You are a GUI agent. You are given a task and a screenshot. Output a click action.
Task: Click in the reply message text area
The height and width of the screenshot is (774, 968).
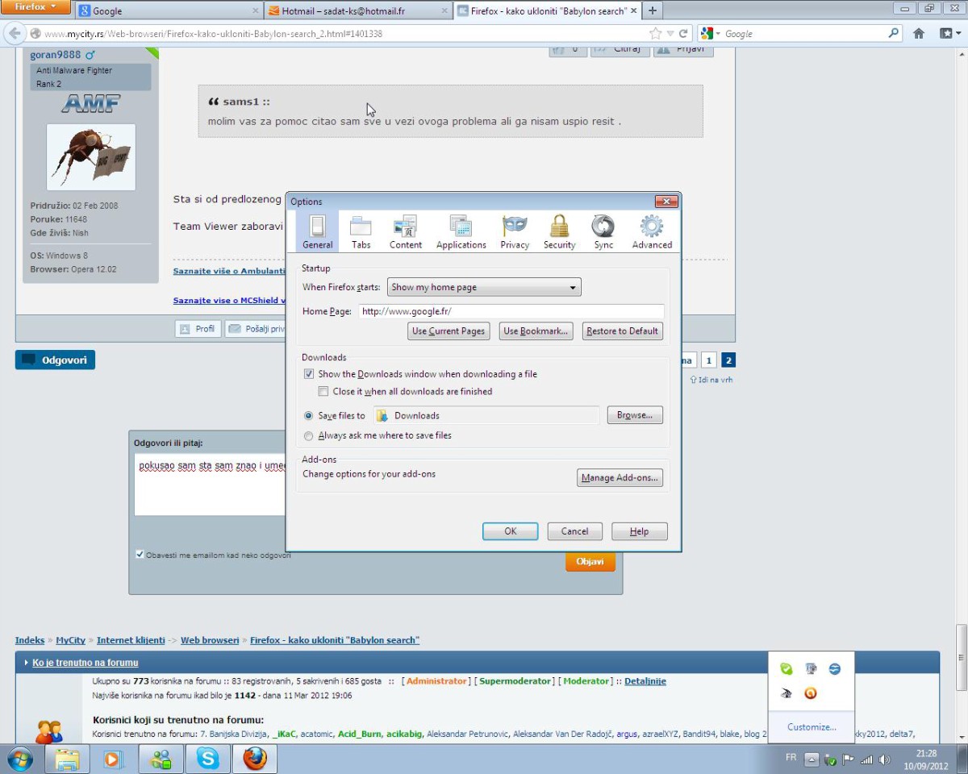tap(211, 485)
